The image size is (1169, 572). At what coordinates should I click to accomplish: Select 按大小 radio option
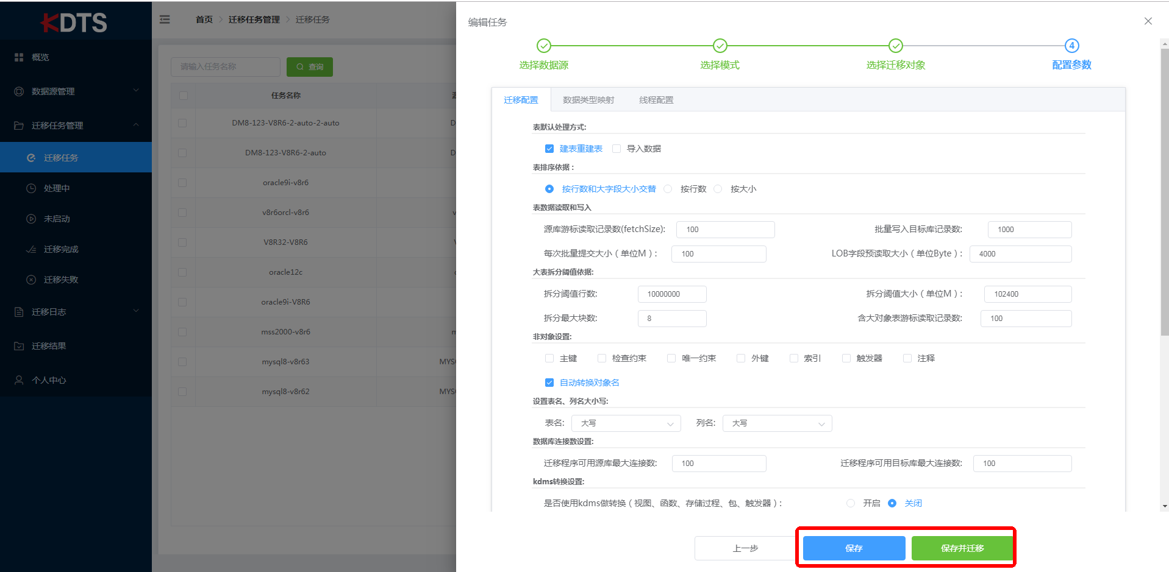(718, 189)
